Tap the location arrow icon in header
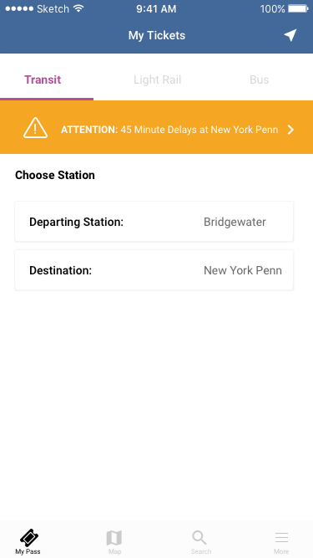 click(290, 35)
